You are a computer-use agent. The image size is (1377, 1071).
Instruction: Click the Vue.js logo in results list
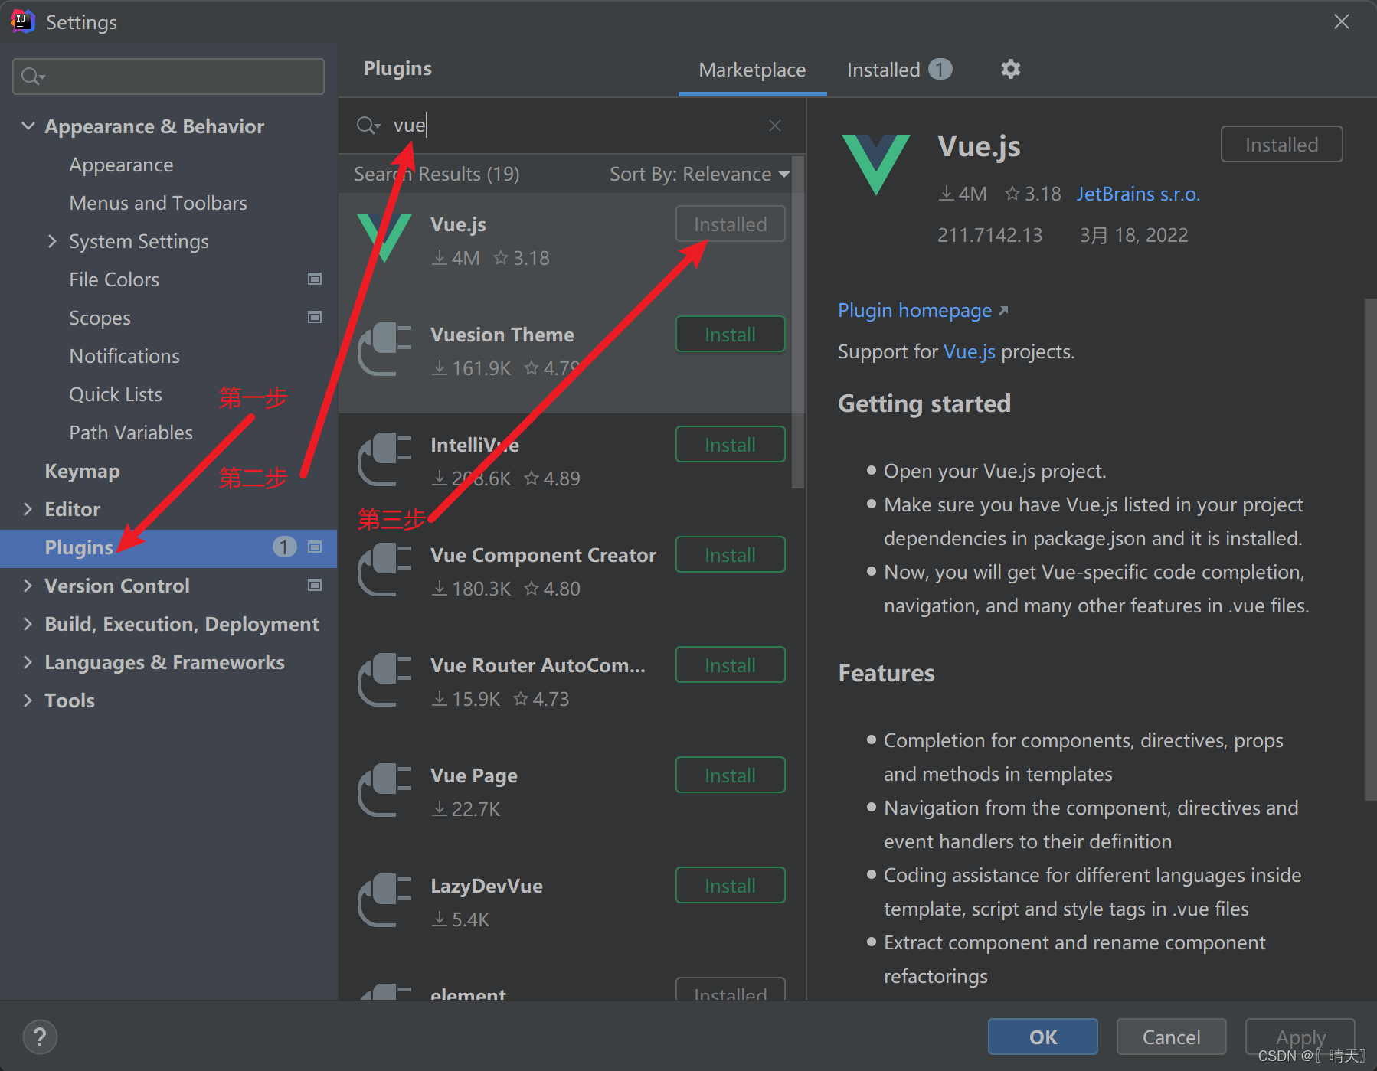[x=384, y=238]
